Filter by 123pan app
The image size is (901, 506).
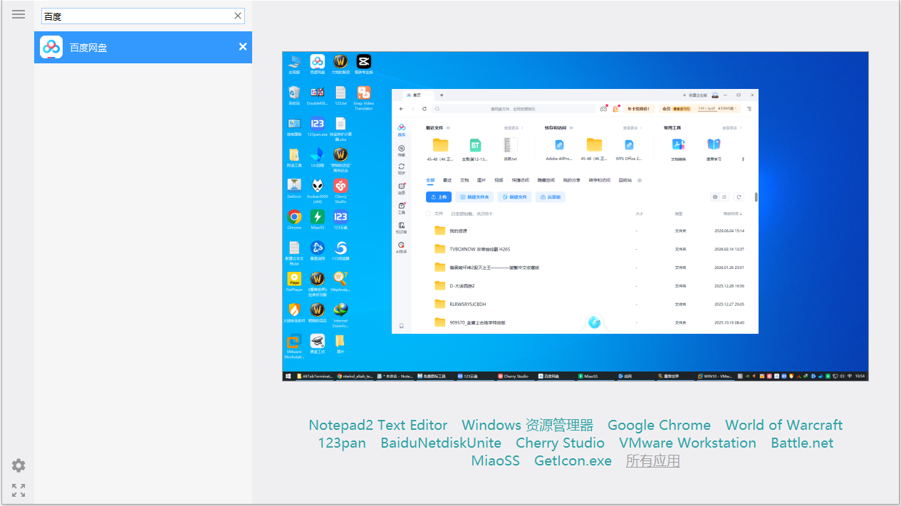342,443
